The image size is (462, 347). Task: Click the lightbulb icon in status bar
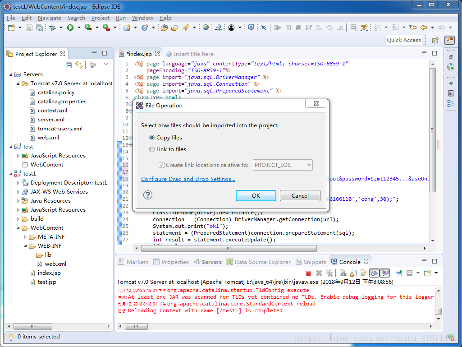[x=11, y=337]
